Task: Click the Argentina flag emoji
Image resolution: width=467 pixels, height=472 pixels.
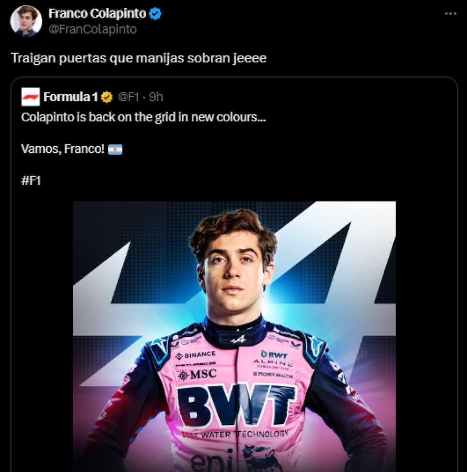Action: (115, 149)
